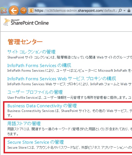This screenshot has width=132, height=155.
Task: Open Business Data Connectivity の管理 link
Action: pos(42,106)
